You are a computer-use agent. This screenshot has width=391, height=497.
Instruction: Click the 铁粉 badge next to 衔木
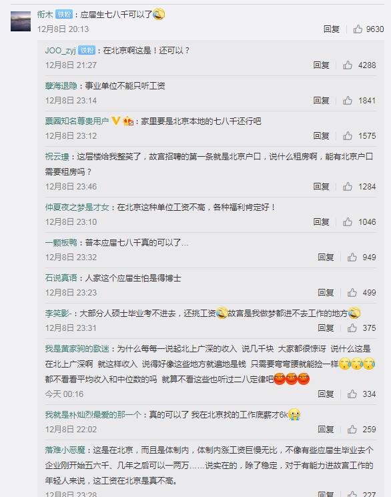[64, 14]
